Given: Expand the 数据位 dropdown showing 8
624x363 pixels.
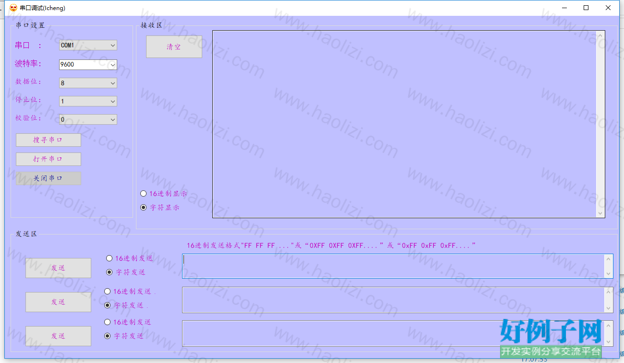Looking at the screenshot, I should click(x=88, y=83).
